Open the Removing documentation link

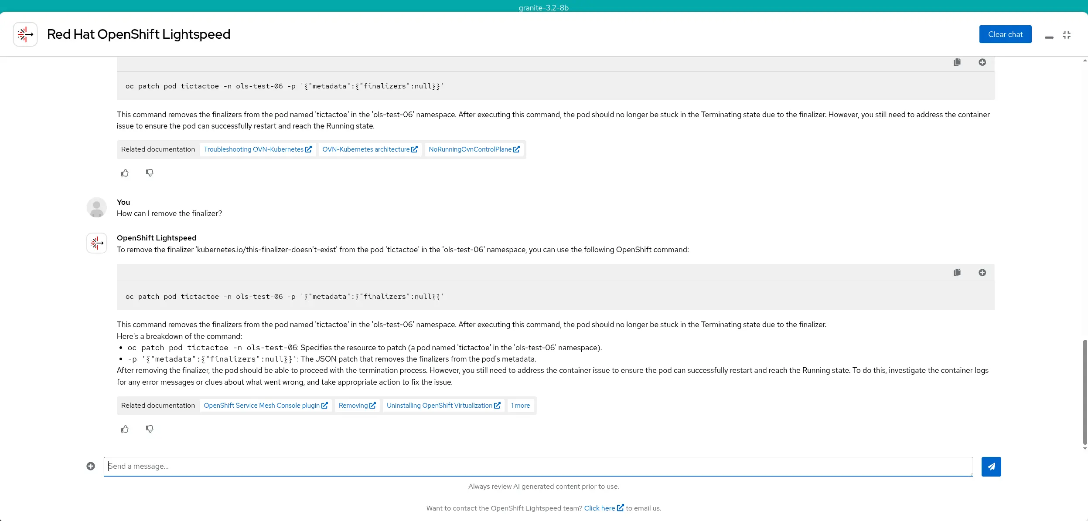(x=357, y=406)
